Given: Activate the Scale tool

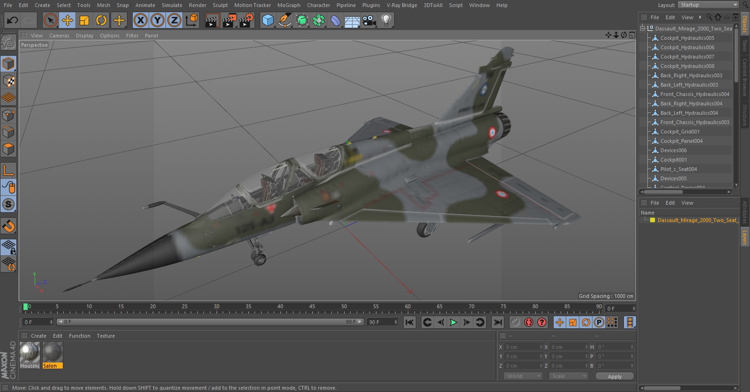Looking at the screenshot, I should click(84, 20).
